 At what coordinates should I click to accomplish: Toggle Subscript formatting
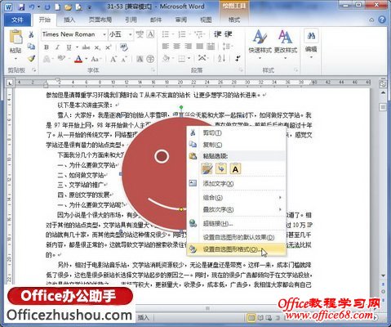(x=97, y=47)
